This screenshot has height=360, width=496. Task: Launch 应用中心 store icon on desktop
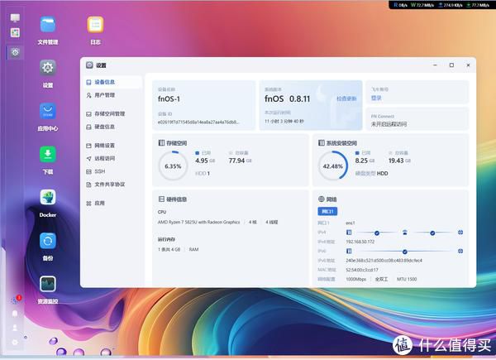coord(48,111)
